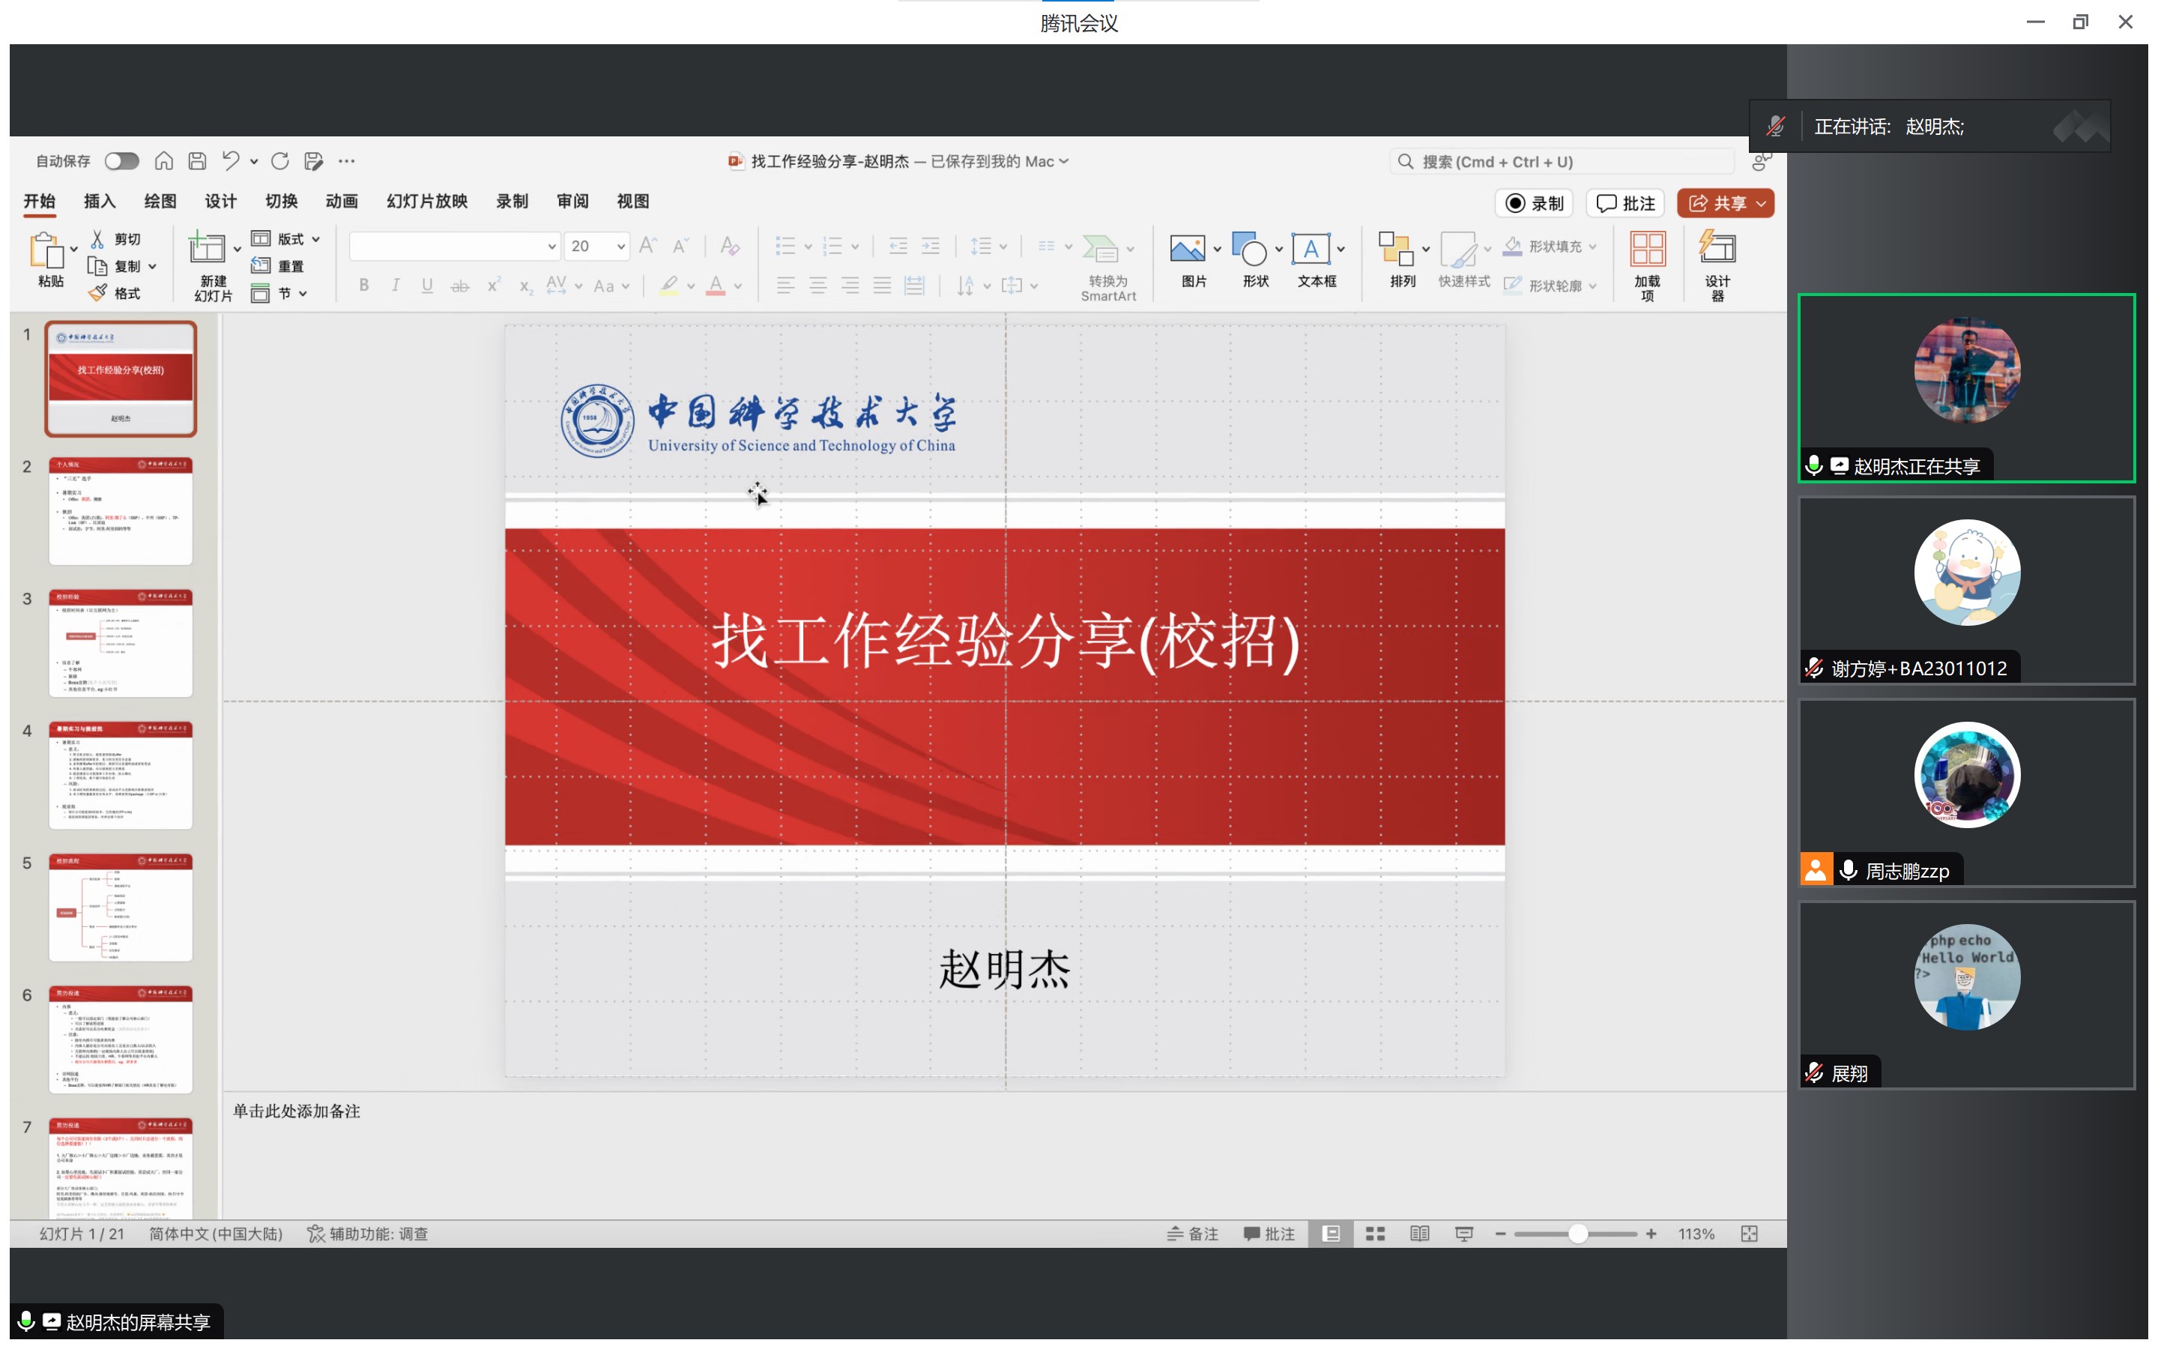
Task: Click the 设计器 designer icon
Action: 1717,248
